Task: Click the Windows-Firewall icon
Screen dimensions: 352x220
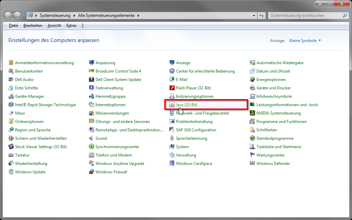Action: click(92, 172)
